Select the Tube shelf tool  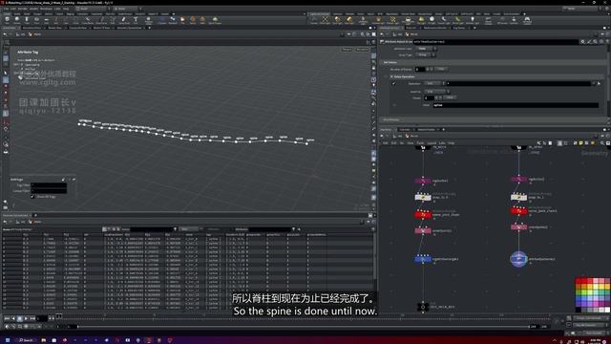27,20
